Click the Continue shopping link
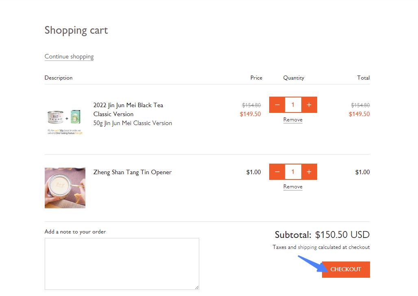The height and width of the screenshot is (296, 418). tap(69, 56)
